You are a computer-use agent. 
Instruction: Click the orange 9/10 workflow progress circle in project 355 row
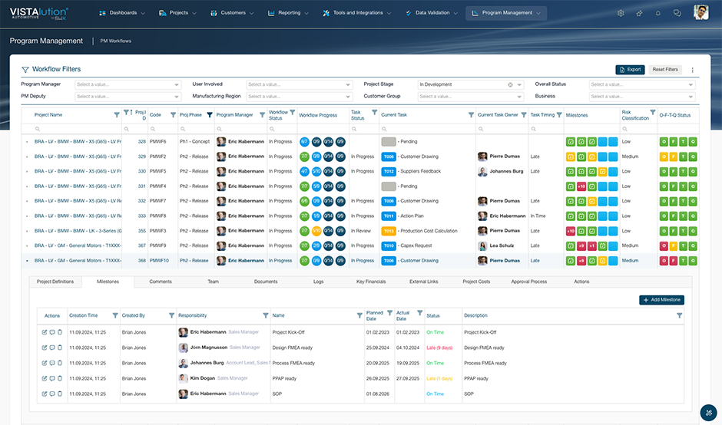coord(316,231)
